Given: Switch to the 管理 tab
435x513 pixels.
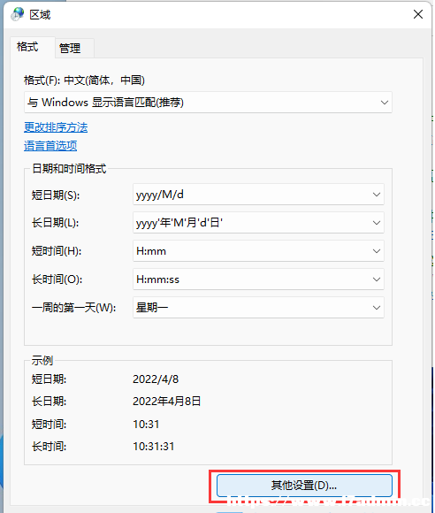Looking at the screenshot, I should 70,48.
